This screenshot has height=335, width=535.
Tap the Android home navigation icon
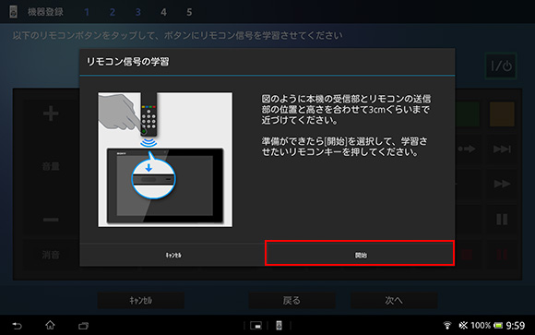pyautogui.click(x=50, y=325)
